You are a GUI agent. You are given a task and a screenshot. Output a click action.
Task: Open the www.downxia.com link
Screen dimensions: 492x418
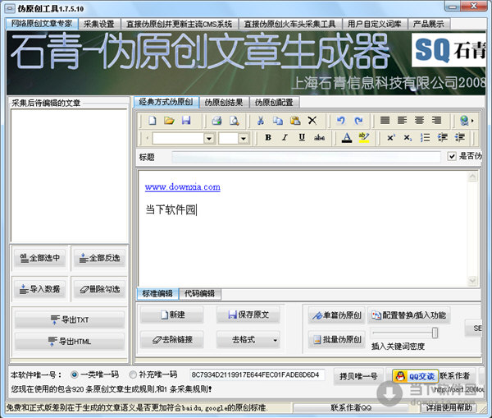183,187
